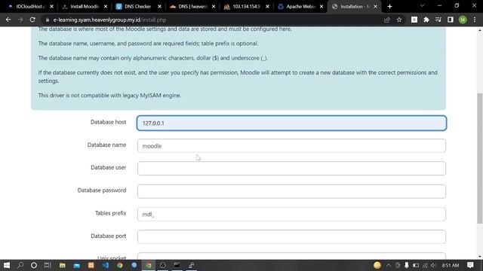This screenshot has width=483, height=271.
Task: Open the notification center icon
Action: click(470, 265)
